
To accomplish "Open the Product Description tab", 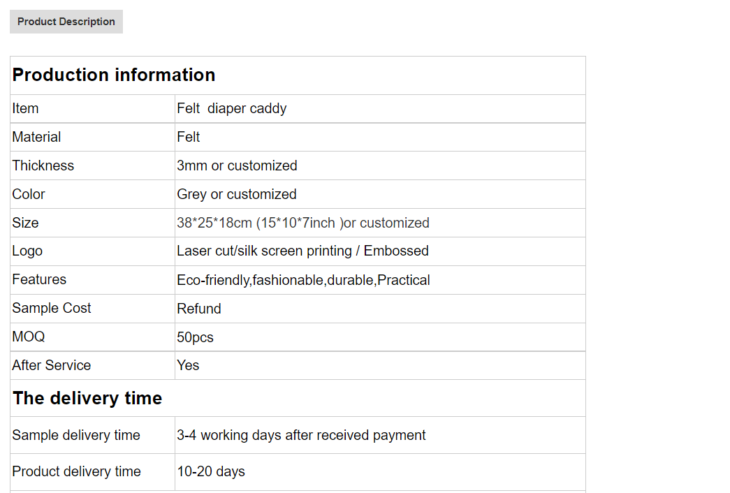I will [66, 22].
